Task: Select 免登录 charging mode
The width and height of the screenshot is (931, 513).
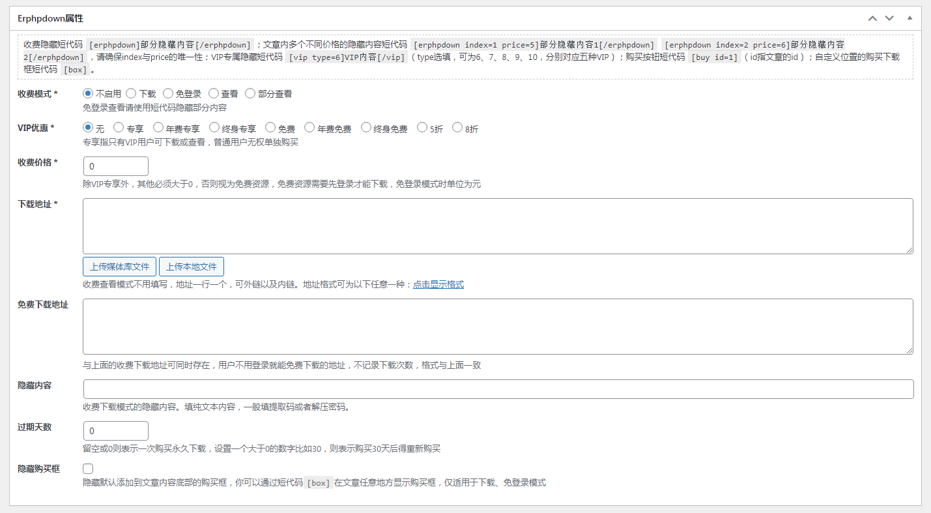Action: (x=167, y=93)
